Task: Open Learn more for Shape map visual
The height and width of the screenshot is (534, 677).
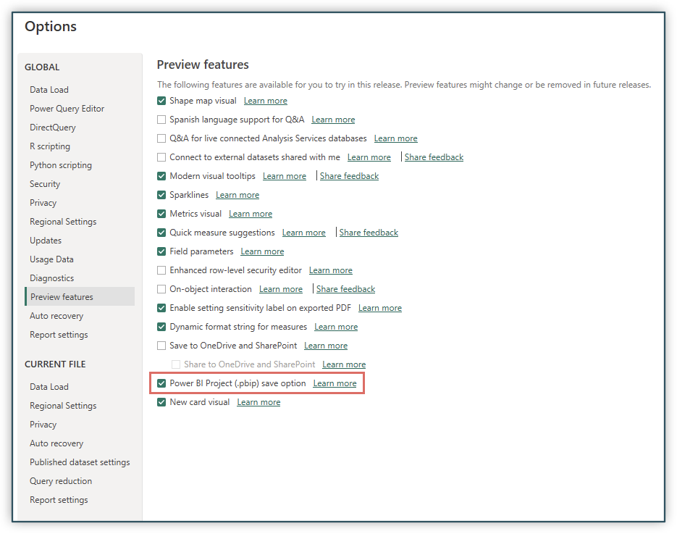Action: coord(266,101)
